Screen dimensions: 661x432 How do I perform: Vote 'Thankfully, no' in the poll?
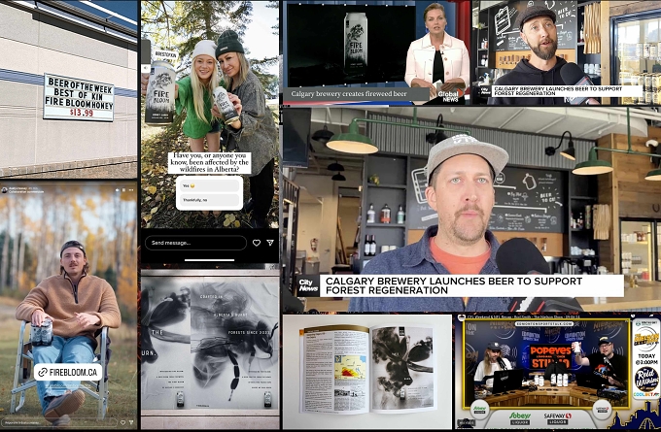[x=209, y=200]
